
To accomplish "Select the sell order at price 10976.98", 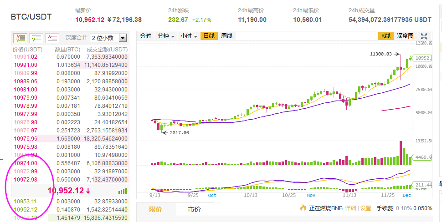I will click(x=70, y=122).
